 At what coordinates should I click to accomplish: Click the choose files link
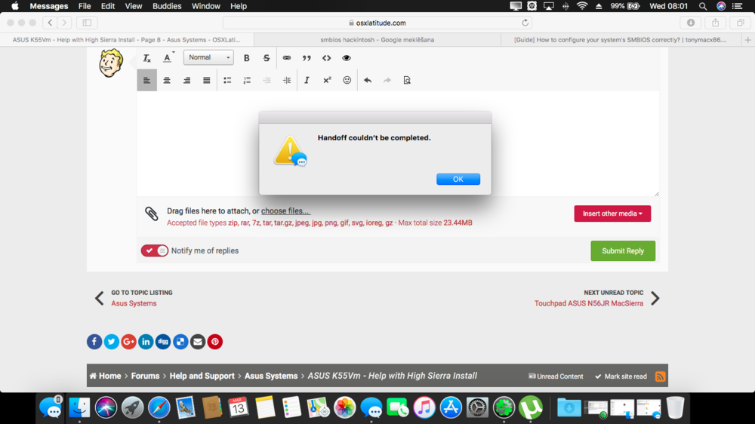pos(285,211)
